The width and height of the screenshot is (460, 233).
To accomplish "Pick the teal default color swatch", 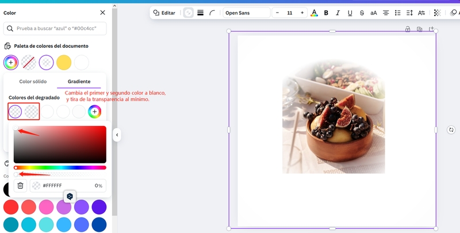I will [x=11, y=225].
